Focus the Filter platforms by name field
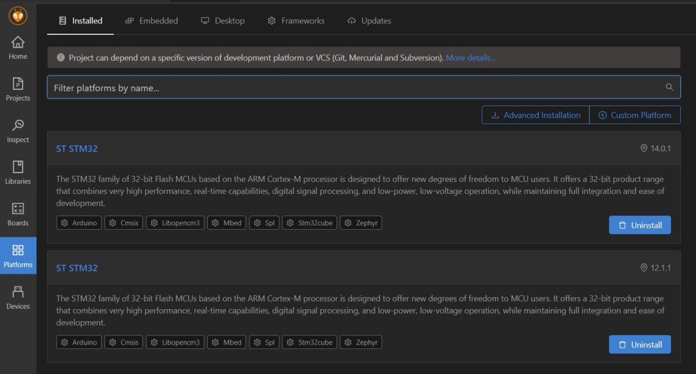696x374 pixels. coord(363,87)
